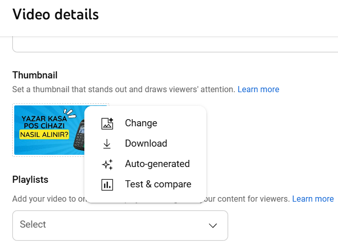Choose Change from the thumbnail menu
The image size is (338, 249).
tap(145, 123)
